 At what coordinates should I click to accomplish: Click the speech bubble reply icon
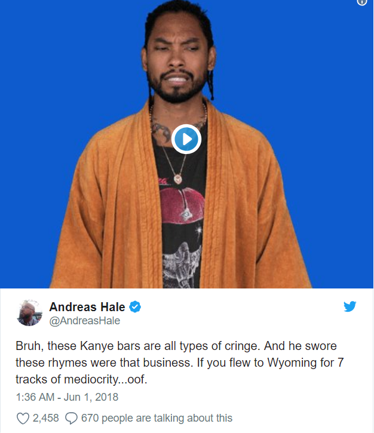tap(71, 418)
